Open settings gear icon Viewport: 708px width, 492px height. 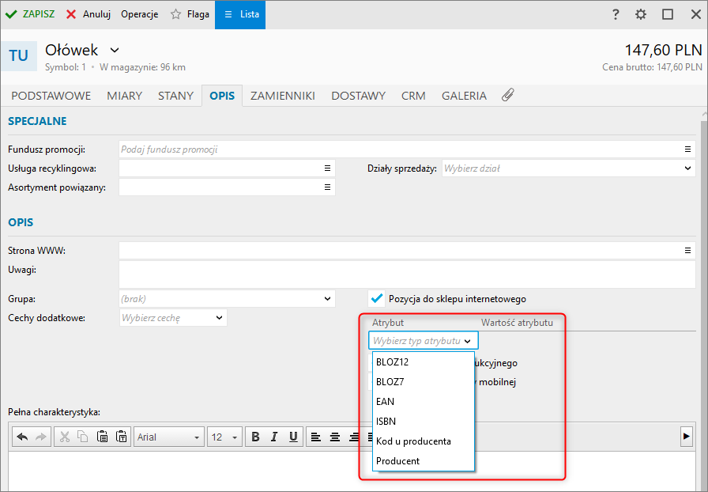click(641, 14)
